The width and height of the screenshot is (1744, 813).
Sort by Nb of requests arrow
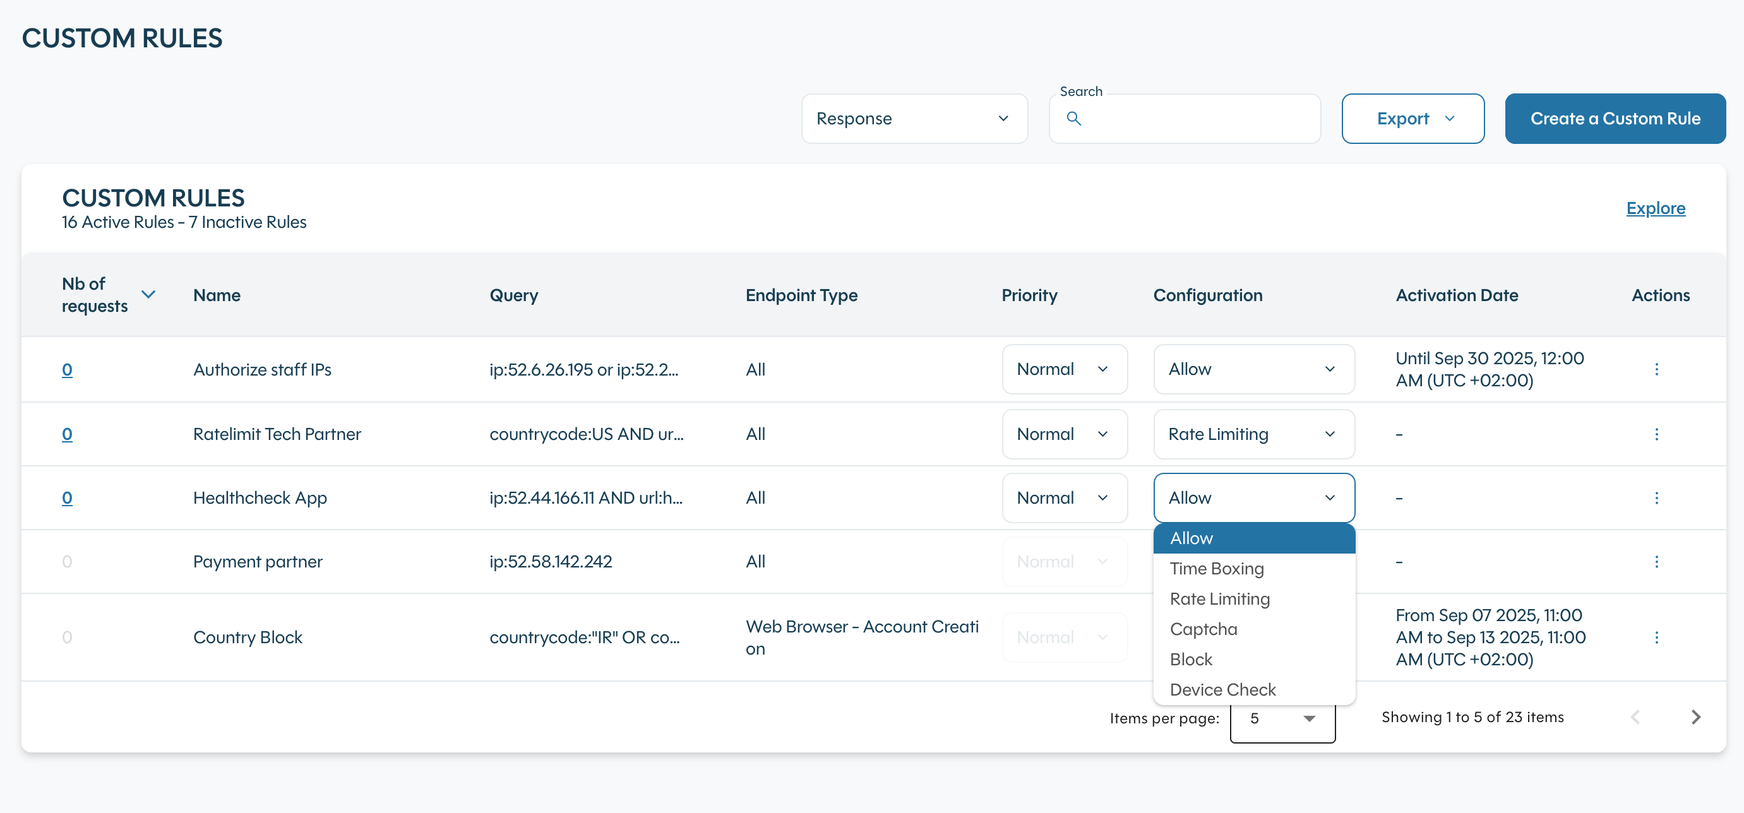coord(148,295)
